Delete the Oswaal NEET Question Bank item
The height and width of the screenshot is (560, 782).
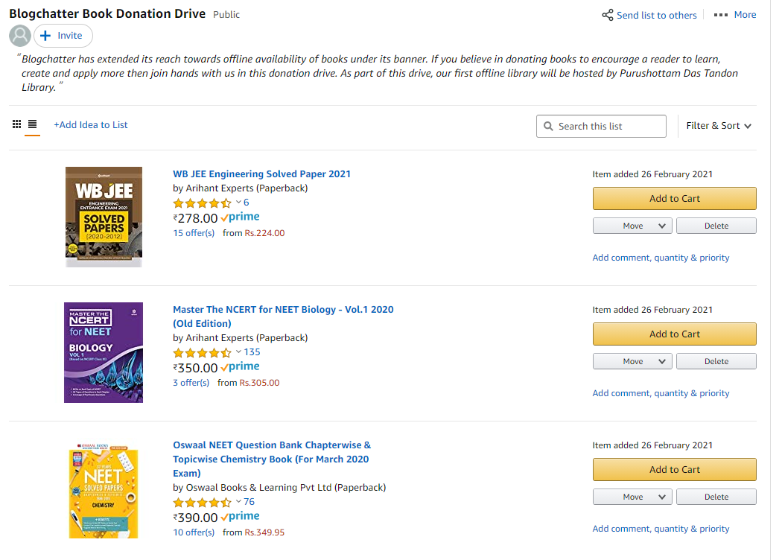click(716, 497)
